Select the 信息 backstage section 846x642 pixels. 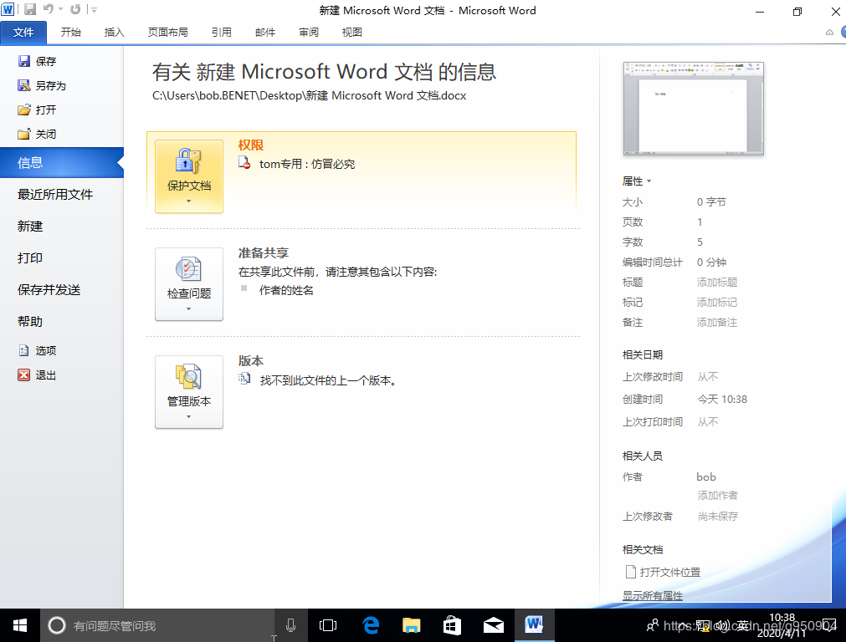pyautogui.click(x=62, y=163)
